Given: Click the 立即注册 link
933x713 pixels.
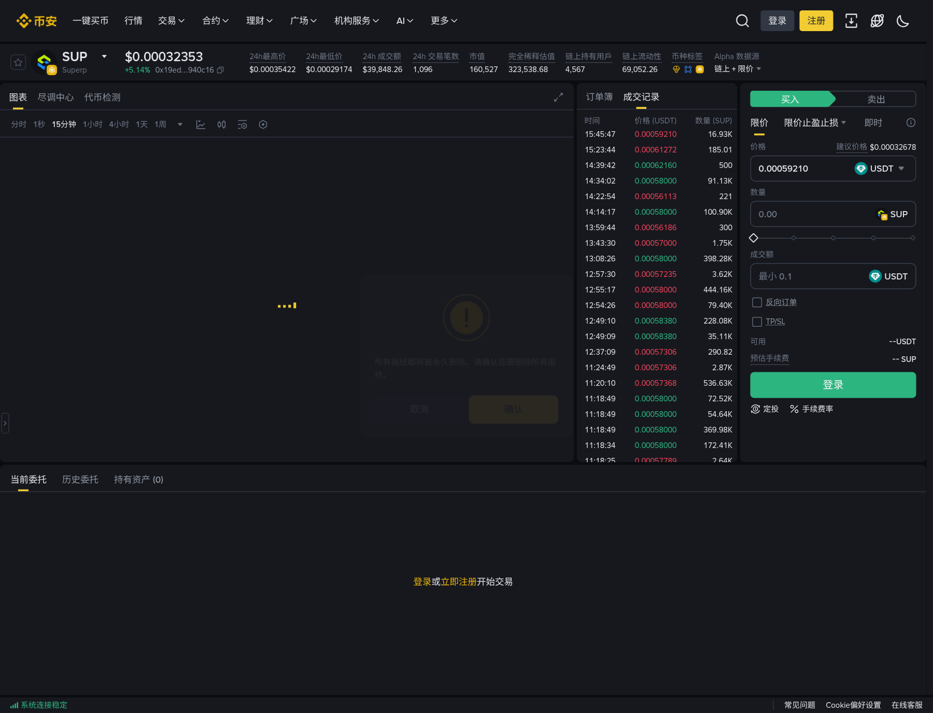Looking at the screenshot, I should click(458, 582).
